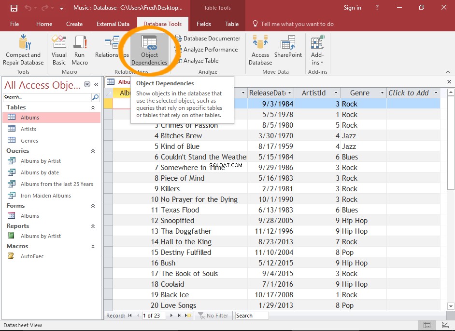Click the navigation pane search magnifier icon
Image resolution: width=455 pixels, height=331 pixels.
(96, 97)
